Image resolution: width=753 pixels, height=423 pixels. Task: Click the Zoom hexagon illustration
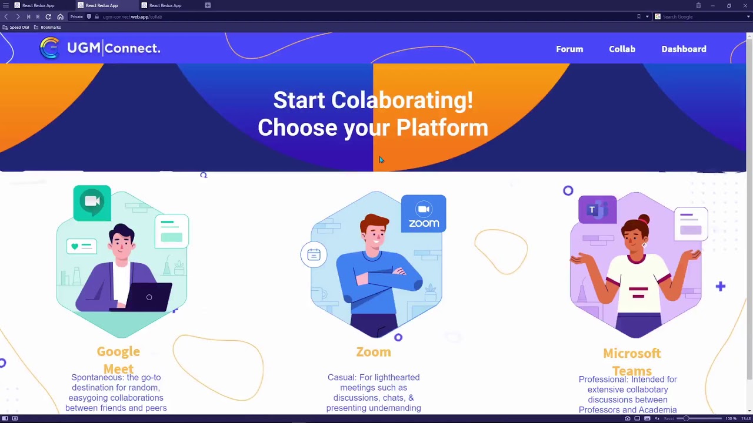click(376, 265)
